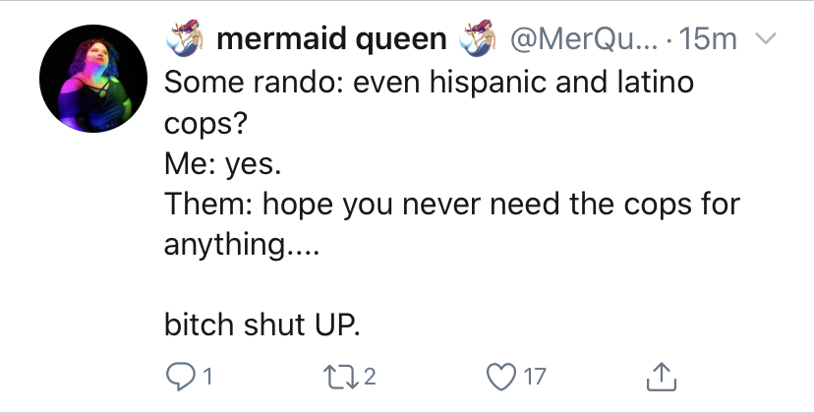Click the "Them: hope you never" line
Image resolution: width=814 pixels, height=413 pixels.
pyautogui.click(x=452, y=204)
